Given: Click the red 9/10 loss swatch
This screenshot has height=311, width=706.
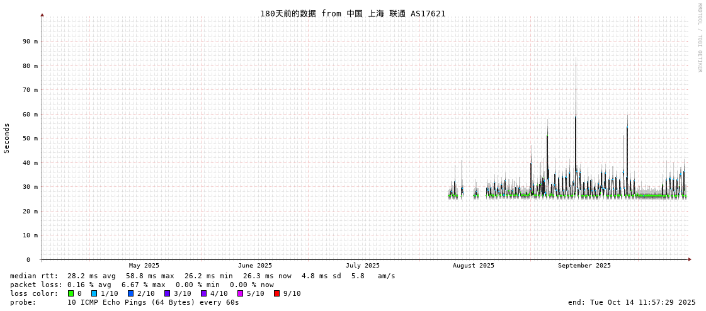Looking at the screenshot, I should click(276, 293).
